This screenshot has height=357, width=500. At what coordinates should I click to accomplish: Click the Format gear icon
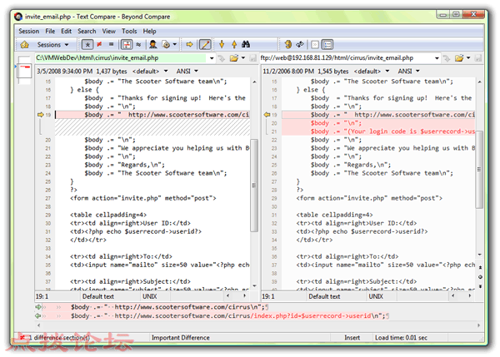coord(166,45)
